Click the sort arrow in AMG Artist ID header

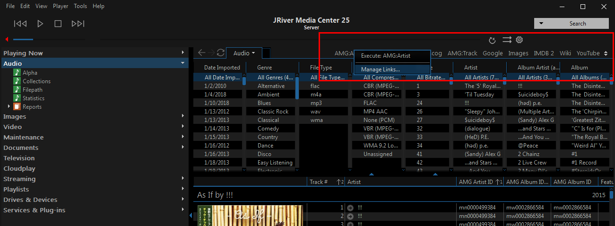point(498,182)
